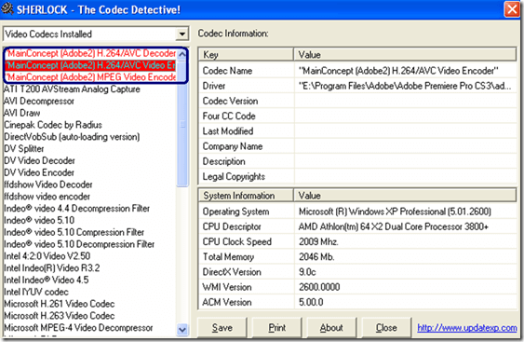Viewport: 524px width, 342px height.
Task: Select DirectVobSub (auto-loading version)
Action: pyautogui.click(x=72, y=137)
